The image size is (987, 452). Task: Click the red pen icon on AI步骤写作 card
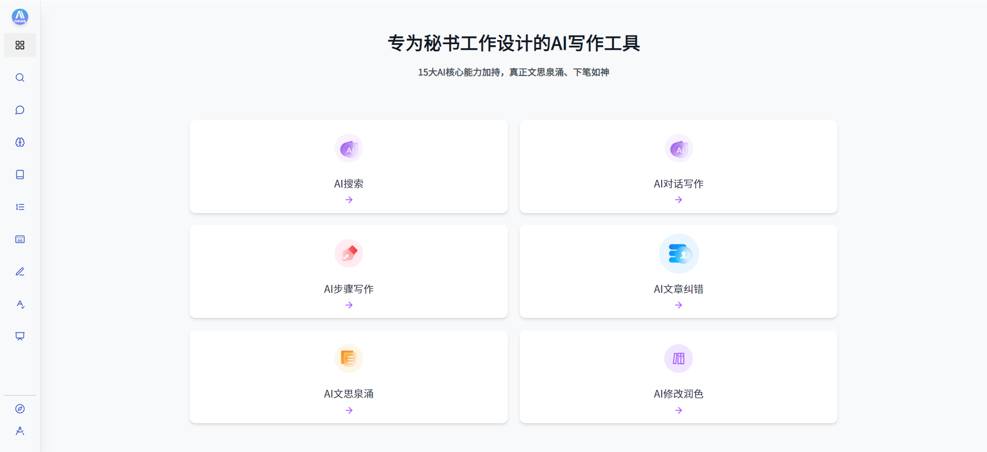click(x=349, y=254)
